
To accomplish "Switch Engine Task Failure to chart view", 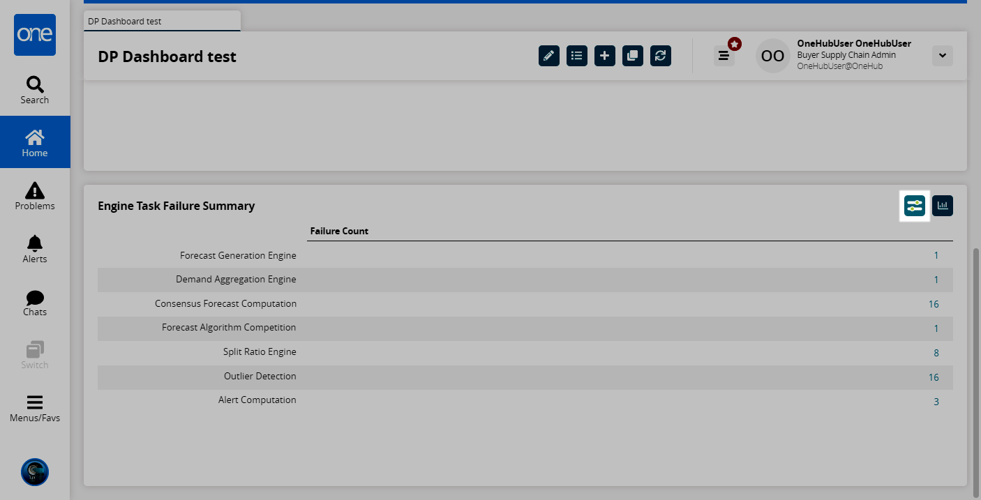I will click(943, 206).
